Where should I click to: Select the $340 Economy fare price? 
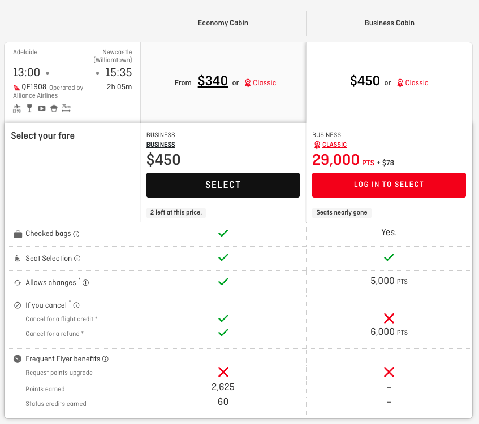(213, 81)
